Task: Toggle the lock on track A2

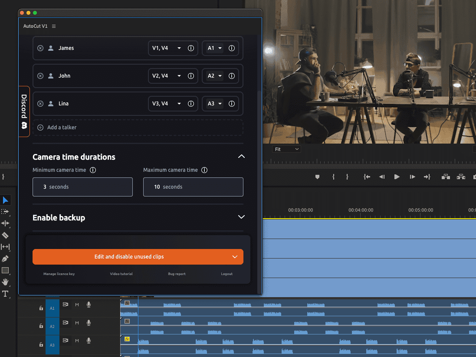Action: pos(41,326)
